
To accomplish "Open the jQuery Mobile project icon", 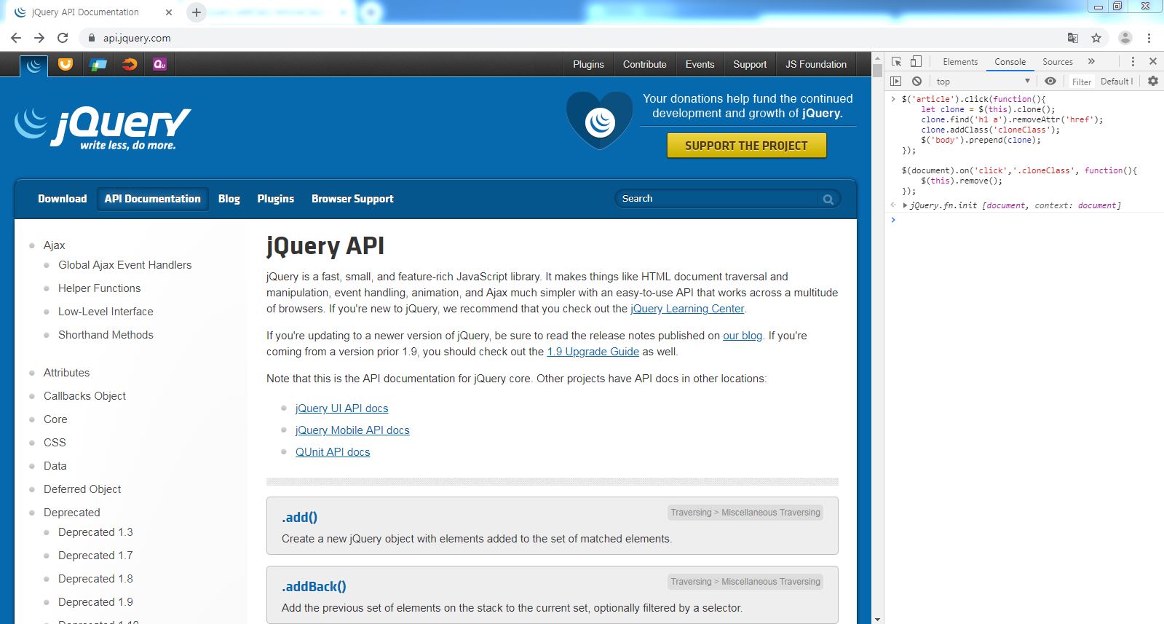I will (x=98, y=64).
